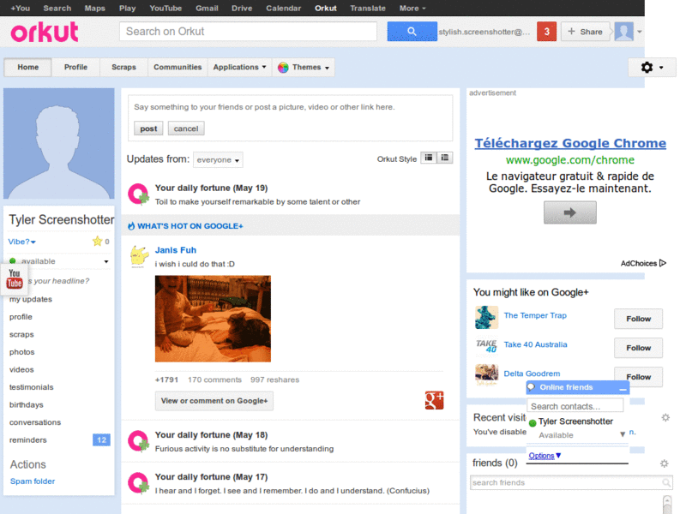Image resolution: width=686 pixels, height=514 pixels.
Task: Open the Vibe? dropdown
Action: (x=22, y=242)
